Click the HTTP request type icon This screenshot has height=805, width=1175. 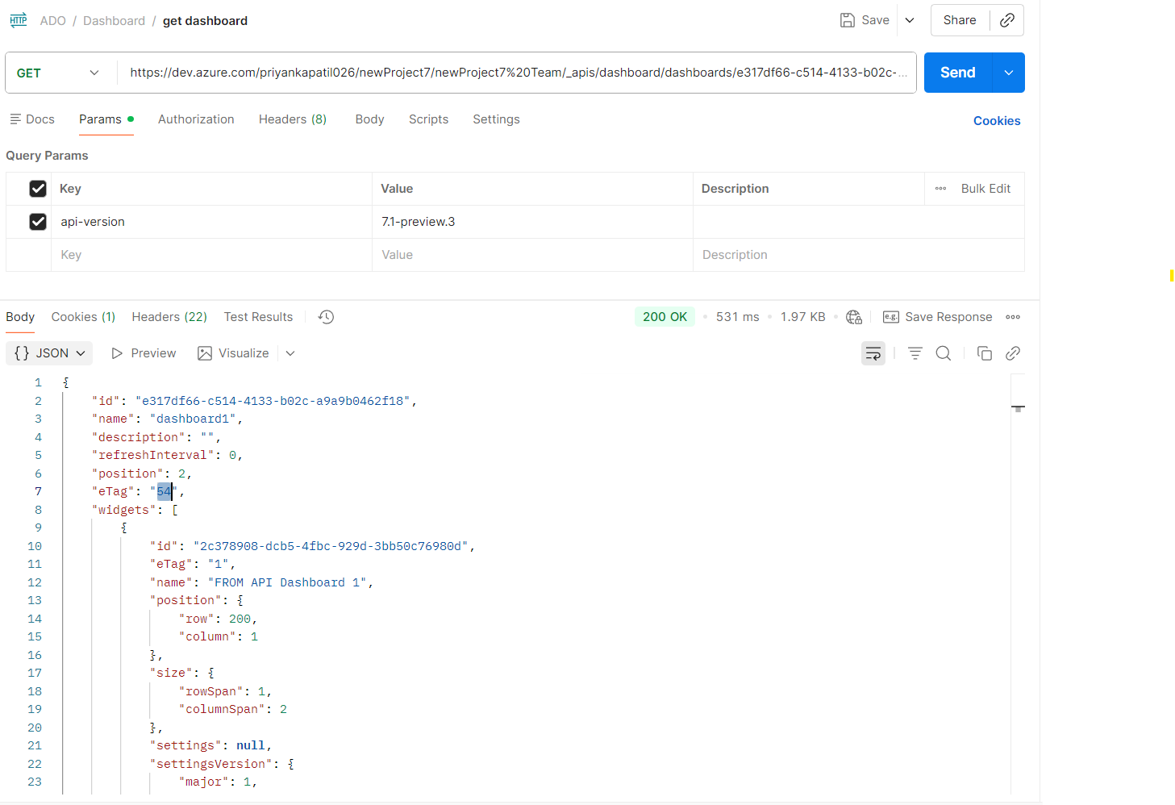19,20
